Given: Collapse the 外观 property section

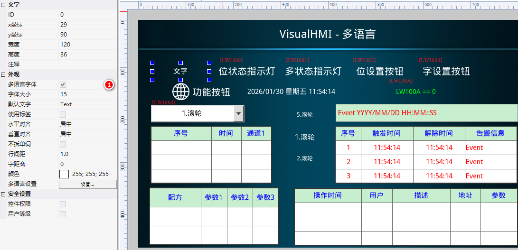Looking at the screenshot, I should point(3,74).
